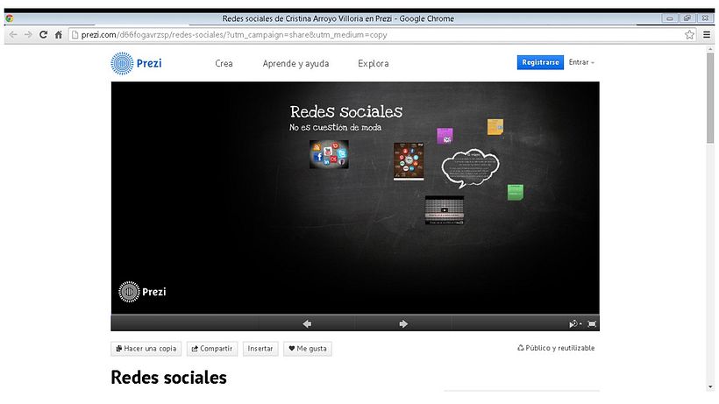Click the Prezi watermark logo in the player
This screenshot has width=719, height=404.
pos(142,292)
